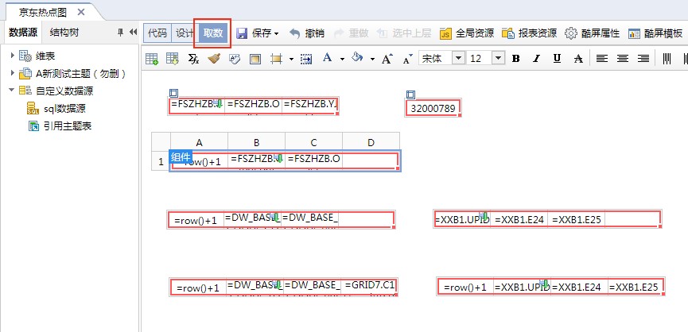Toggle underline formatting

click(x=556, y=59)
